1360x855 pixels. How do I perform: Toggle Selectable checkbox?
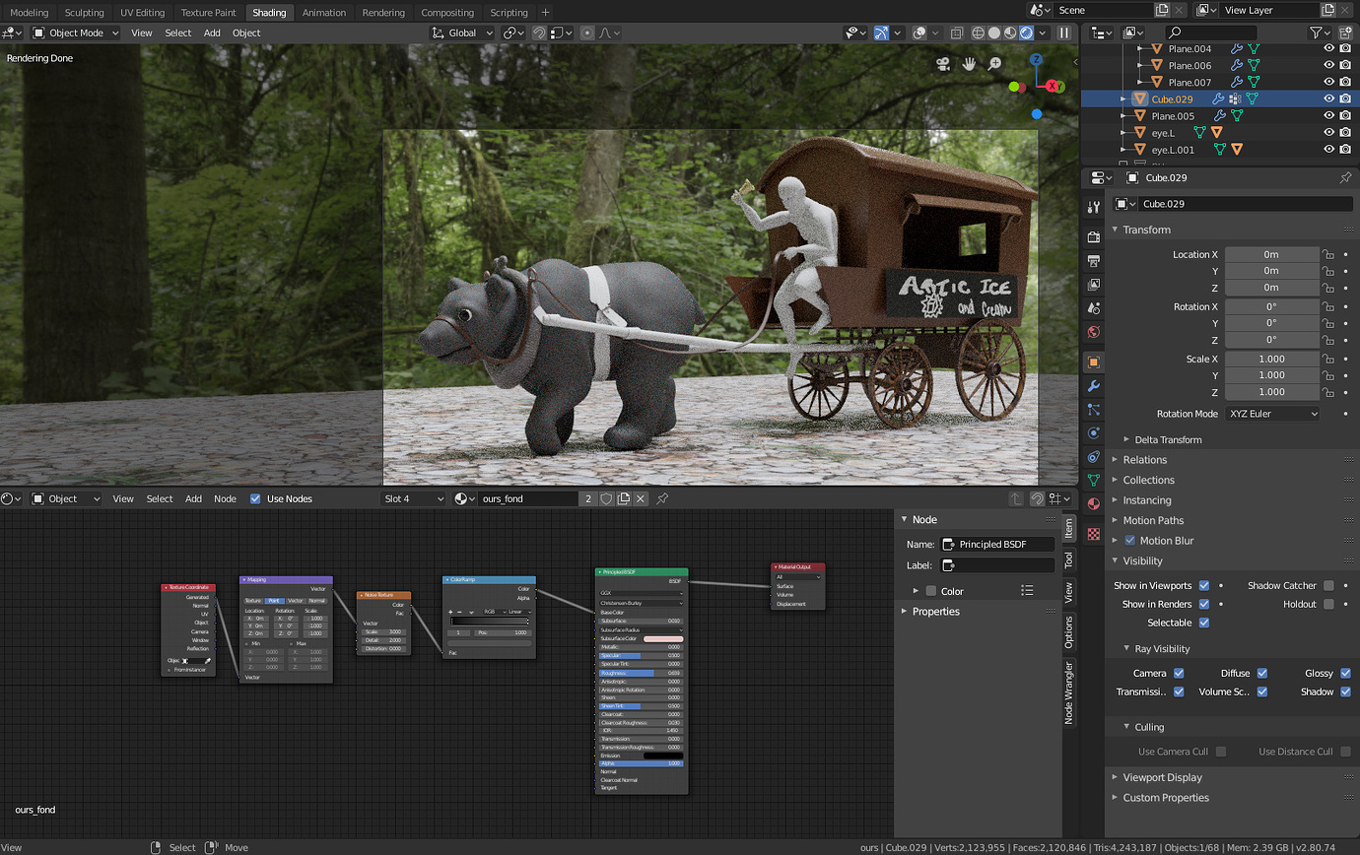click(1204, 623)
